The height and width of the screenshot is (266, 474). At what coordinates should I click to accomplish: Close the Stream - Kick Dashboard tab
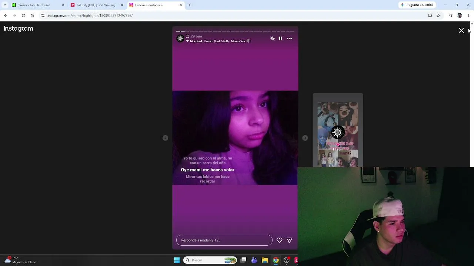click(63, 5)
